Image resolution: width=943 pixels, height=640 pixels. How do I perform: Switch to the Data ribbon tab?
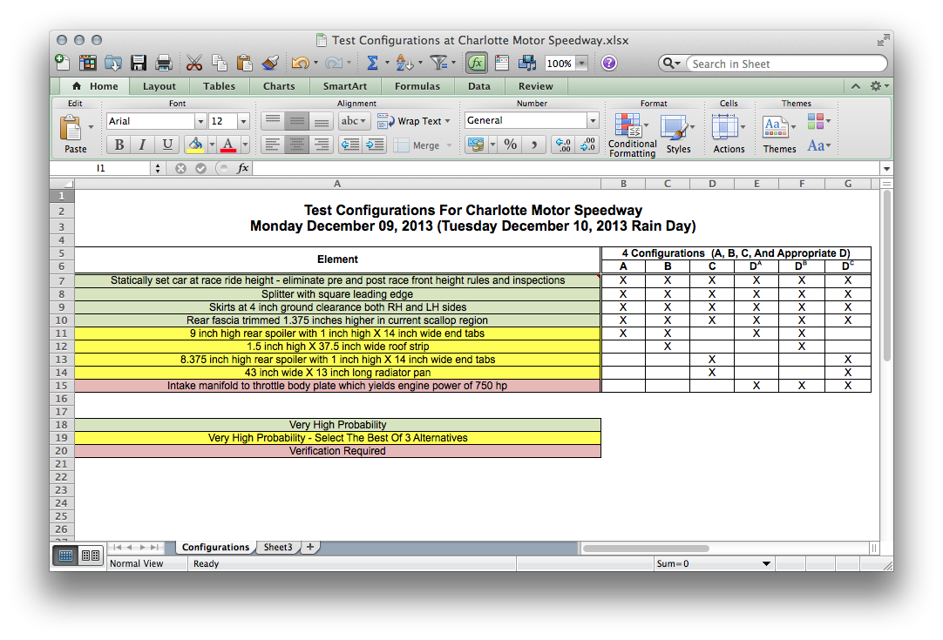point(479,86)
